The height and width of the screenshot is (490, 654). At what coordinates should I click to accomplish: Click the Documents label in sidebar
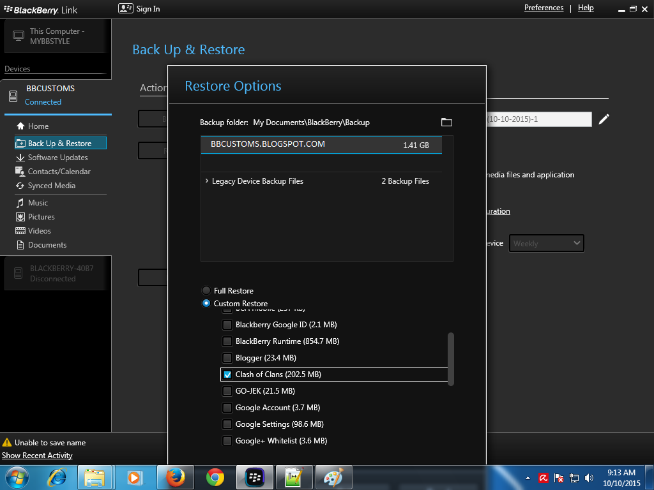click(x=47, y=245)
